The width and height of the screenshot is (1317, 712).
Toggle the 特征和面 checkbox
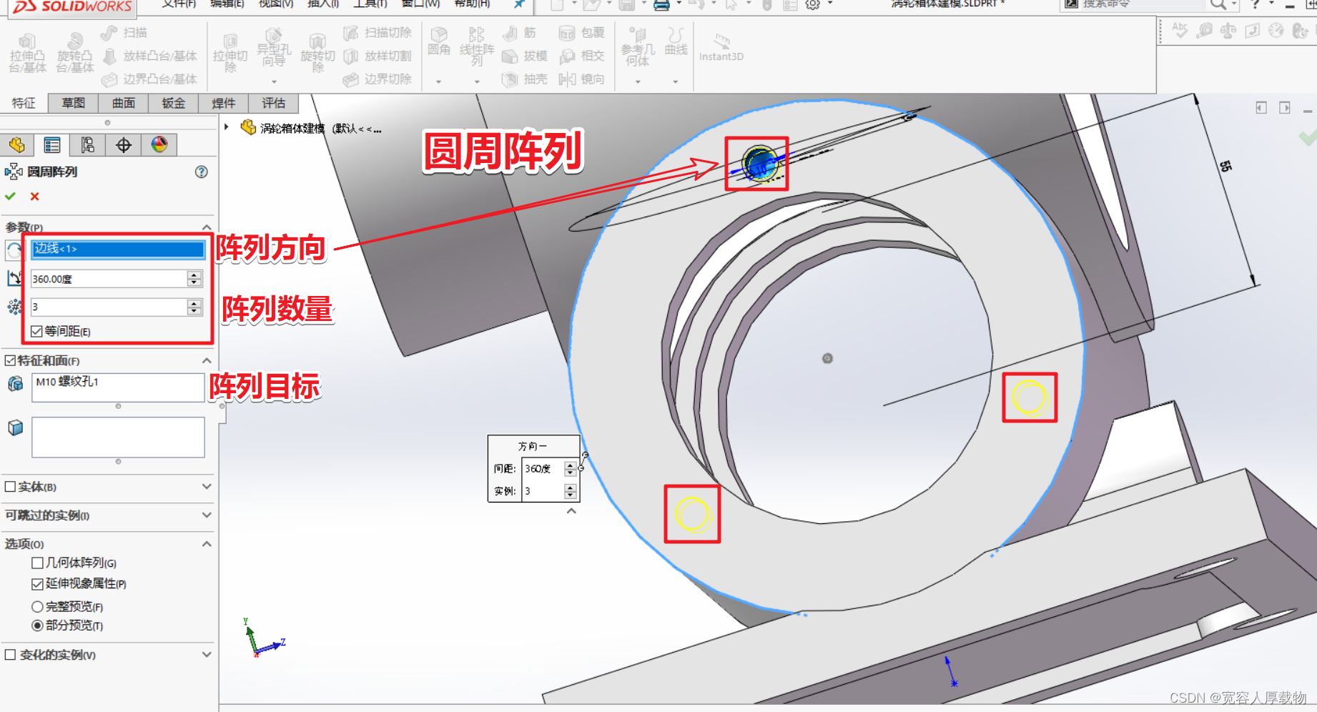10,360
